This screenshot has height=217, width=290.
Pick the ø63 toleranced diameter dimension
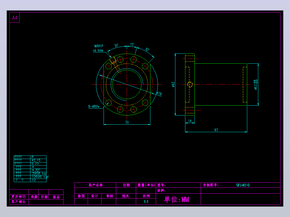[256, 84]
